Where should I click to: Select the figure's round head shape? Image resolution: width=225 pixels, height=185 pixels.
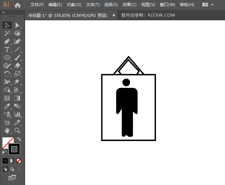coord(126,82)
